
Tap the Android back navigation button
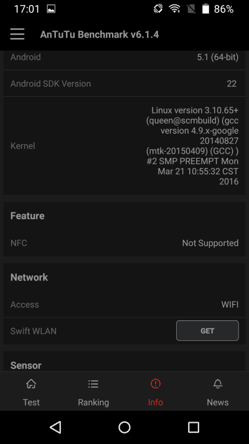[x=55, y=427]
